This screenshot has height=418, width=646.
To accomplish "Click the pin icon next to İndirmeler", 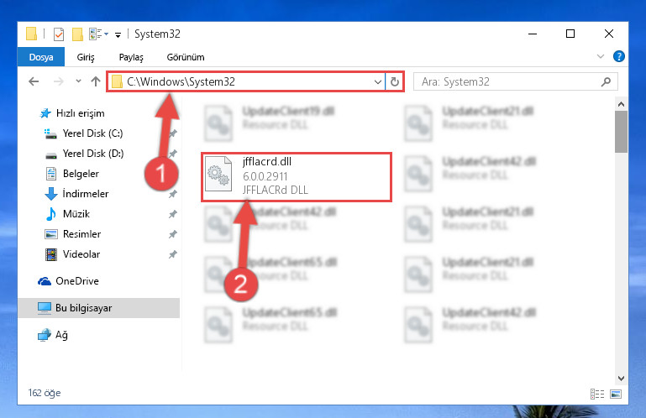I will tap(172, 194).
